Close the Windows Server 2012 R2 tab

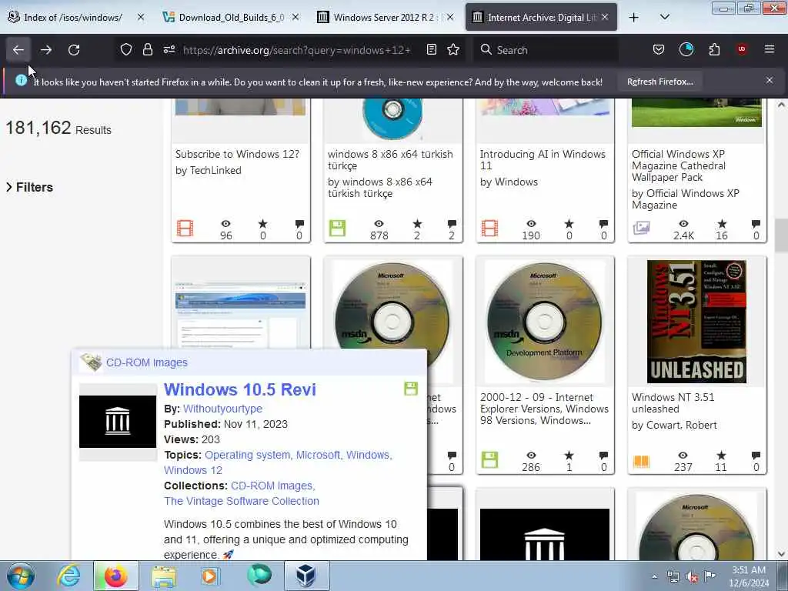450,17
